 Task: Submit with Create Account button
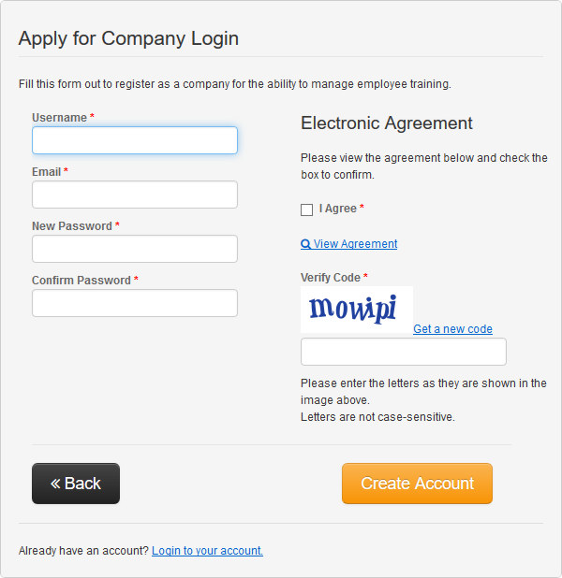(417, 484)
